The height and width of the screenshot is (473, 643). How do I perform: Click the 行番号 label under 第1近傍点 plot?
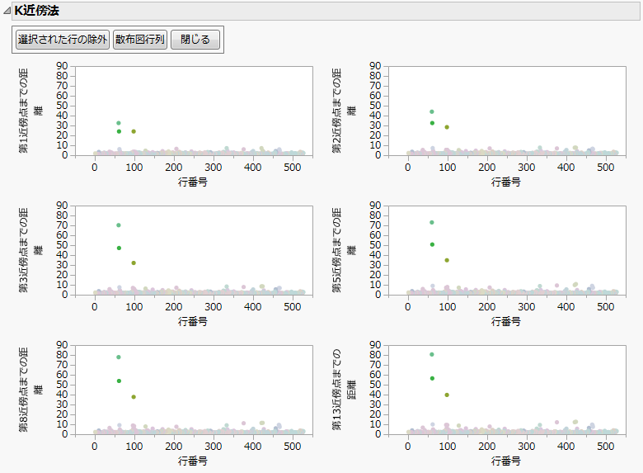coord(193,182)
